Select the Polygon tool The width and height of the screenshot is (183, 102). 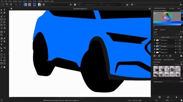pyautogui.click(x=1, y=22)
